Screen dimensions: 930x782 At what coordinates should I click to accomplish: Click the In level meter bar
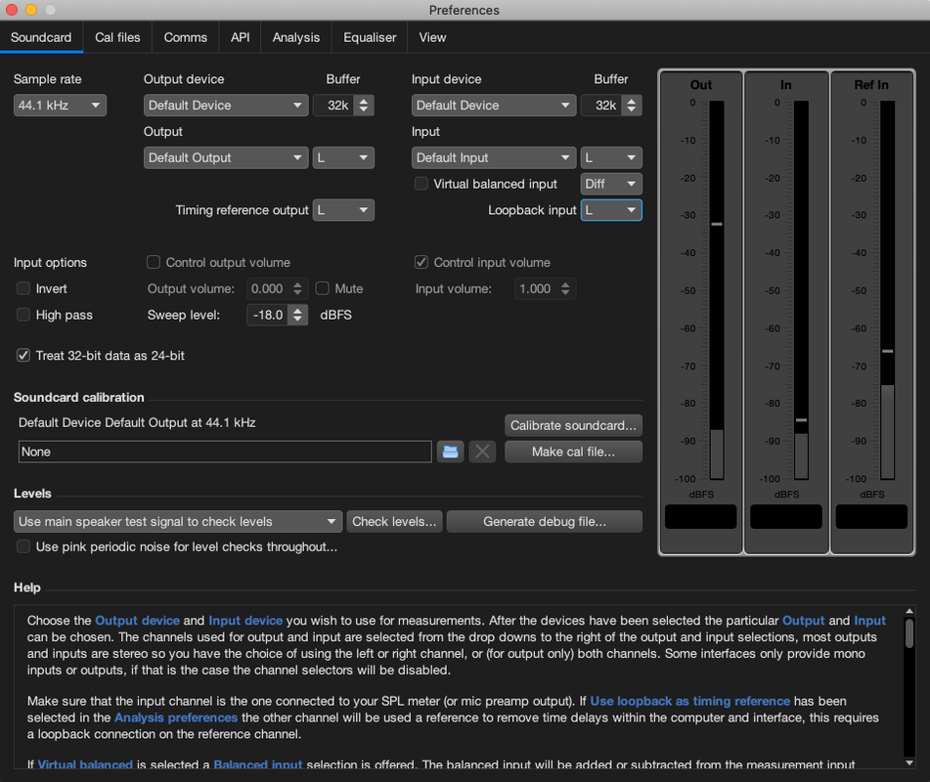point(801,289)
